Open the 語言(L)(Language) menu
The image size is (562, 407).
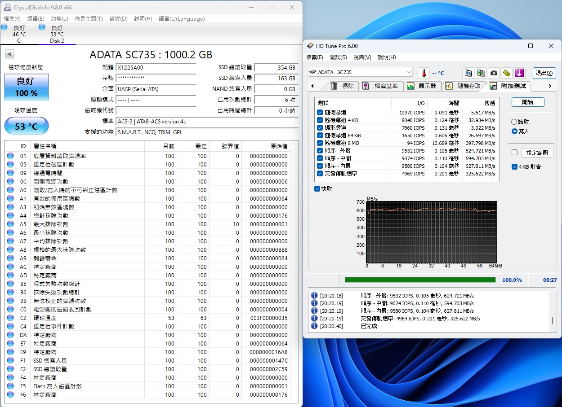click(182, 19)
